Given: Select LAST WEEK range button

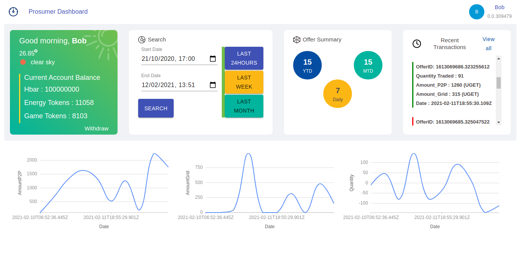Looking at the screenshot, I should (x=244, y=82).
